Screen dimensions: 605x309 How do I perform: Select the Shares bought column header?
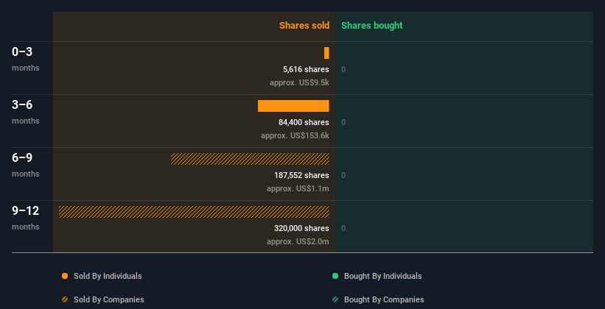coord(371,26)
